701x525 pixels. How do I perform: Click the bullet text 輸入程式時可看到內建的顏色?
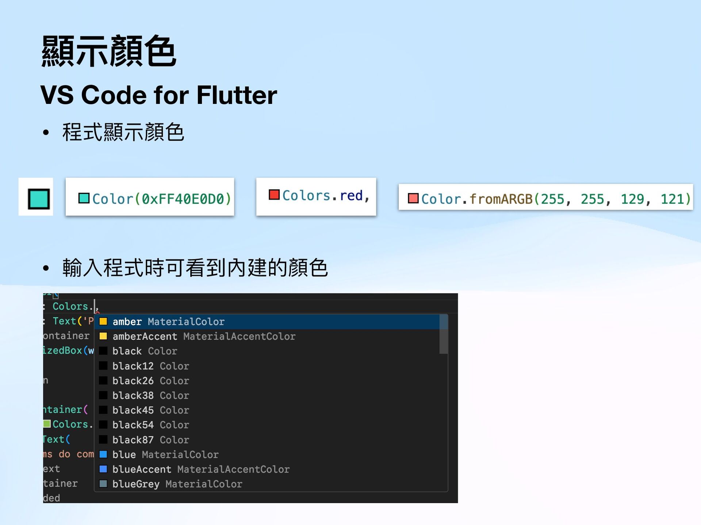195,268
